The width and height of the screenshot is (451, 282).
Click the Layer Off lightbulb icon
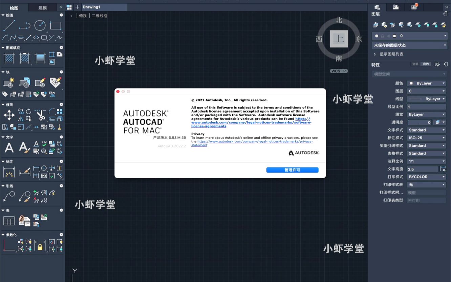coord(427,25)
